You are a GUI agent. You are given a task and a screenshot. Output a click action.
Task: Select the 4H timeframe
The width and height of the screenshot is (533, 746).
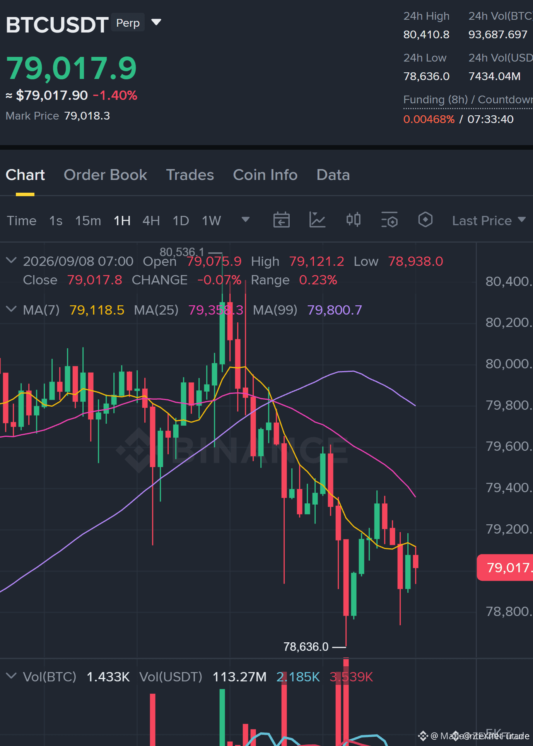click(x=151, y=221)
